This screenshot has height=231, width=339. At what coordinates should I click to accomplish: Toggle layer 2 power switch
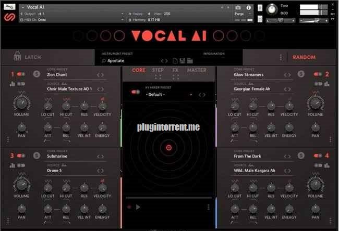[x=318, y=74]
